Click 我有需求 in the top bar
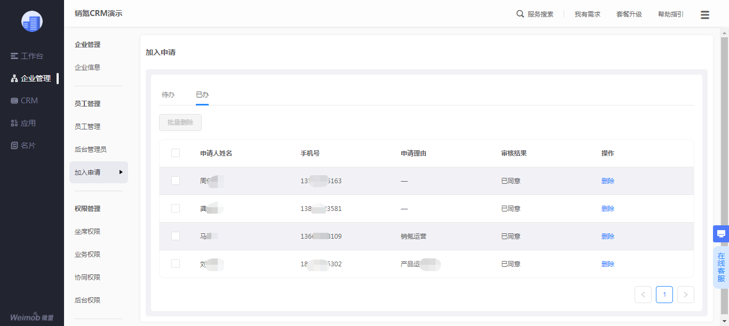 588,14
